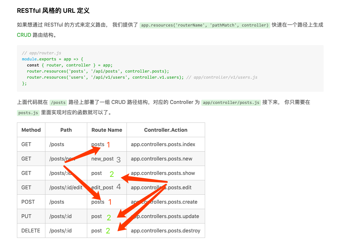Click the "/posts/:id" path in the DELETE row
This screenshot has width=346, height=243.
click(x=60, y=231)
